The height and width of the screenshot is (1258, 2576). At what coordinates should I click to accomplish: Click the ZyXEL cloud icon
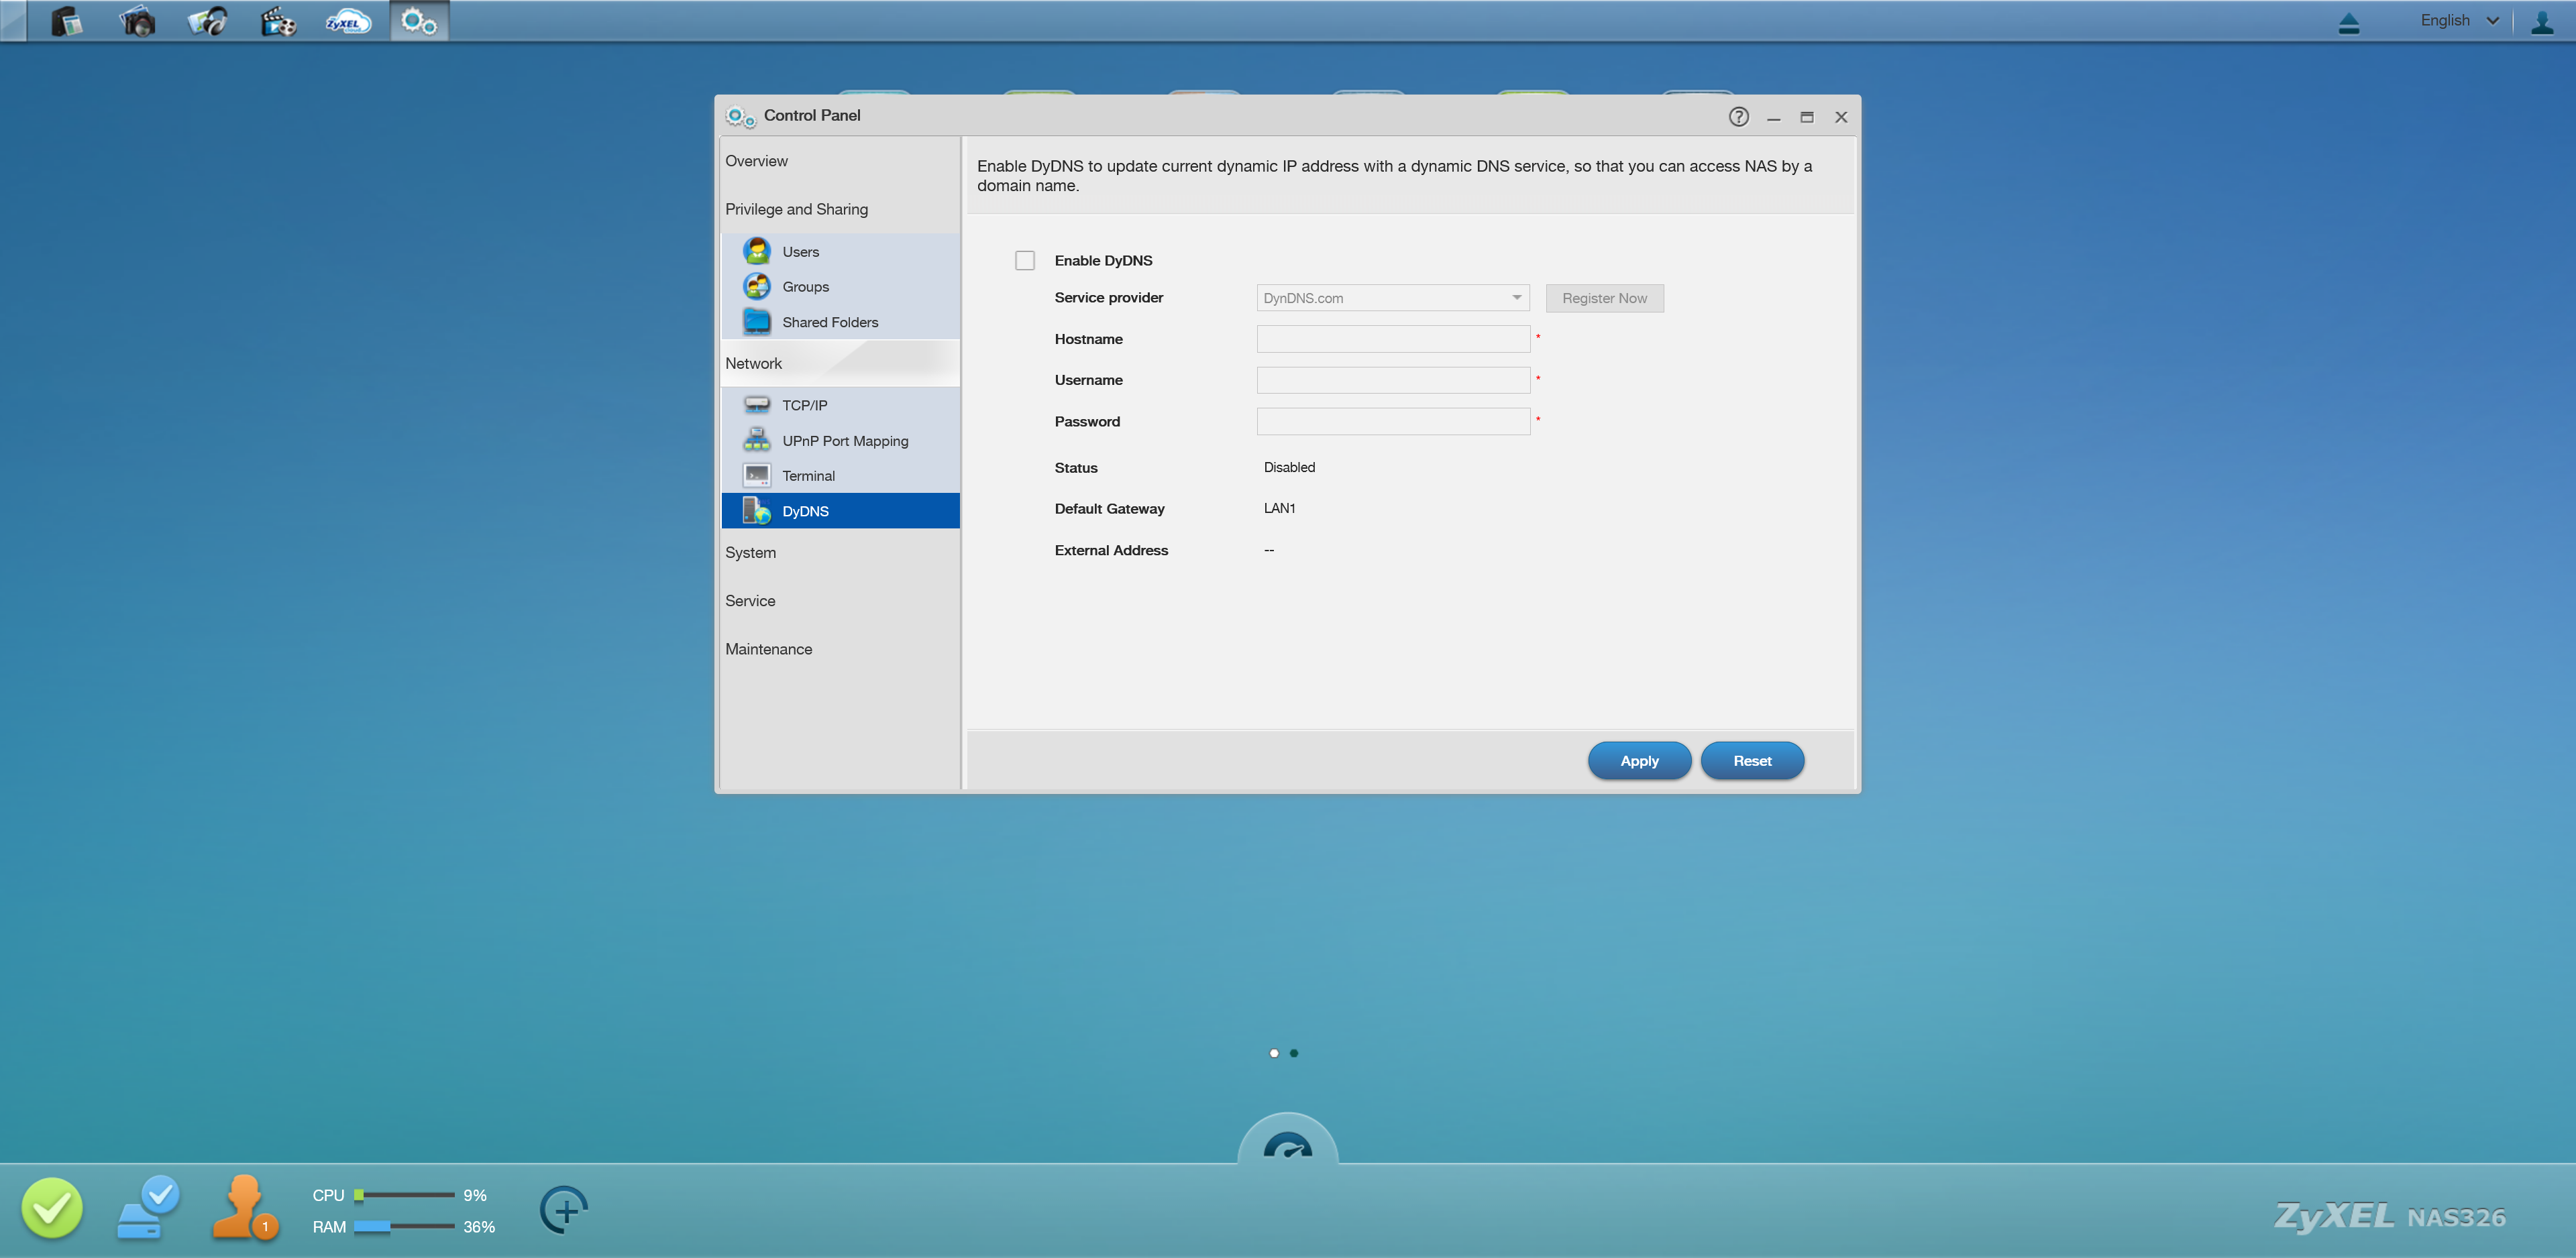click(348, 21)
